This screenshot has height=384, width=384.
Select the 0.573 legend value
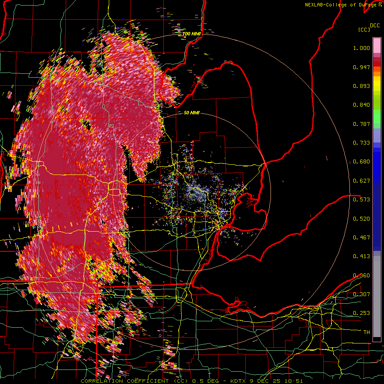[x=361, y=200]
